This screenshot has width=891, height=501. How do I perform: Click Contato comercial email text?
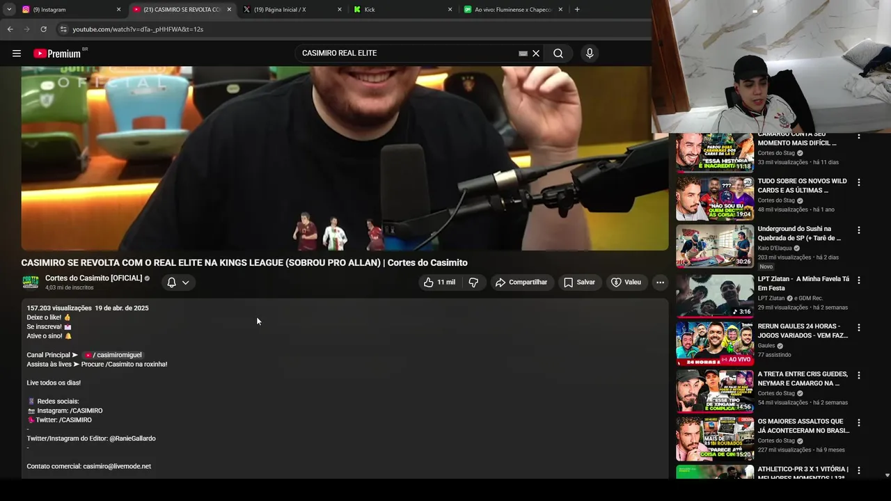88,466
